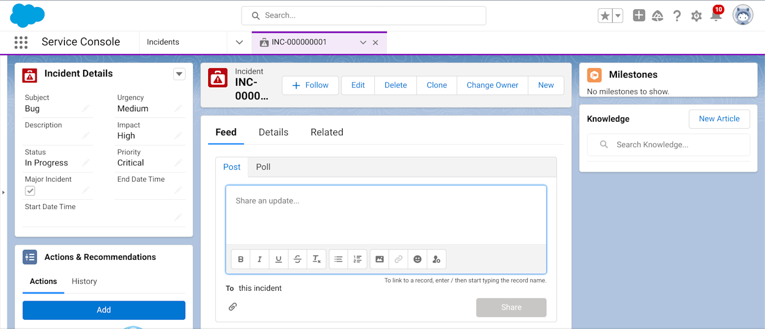Edit the End Date Time pencil icon
This screenshot has width=765, height=329.
tap(178, 190)
